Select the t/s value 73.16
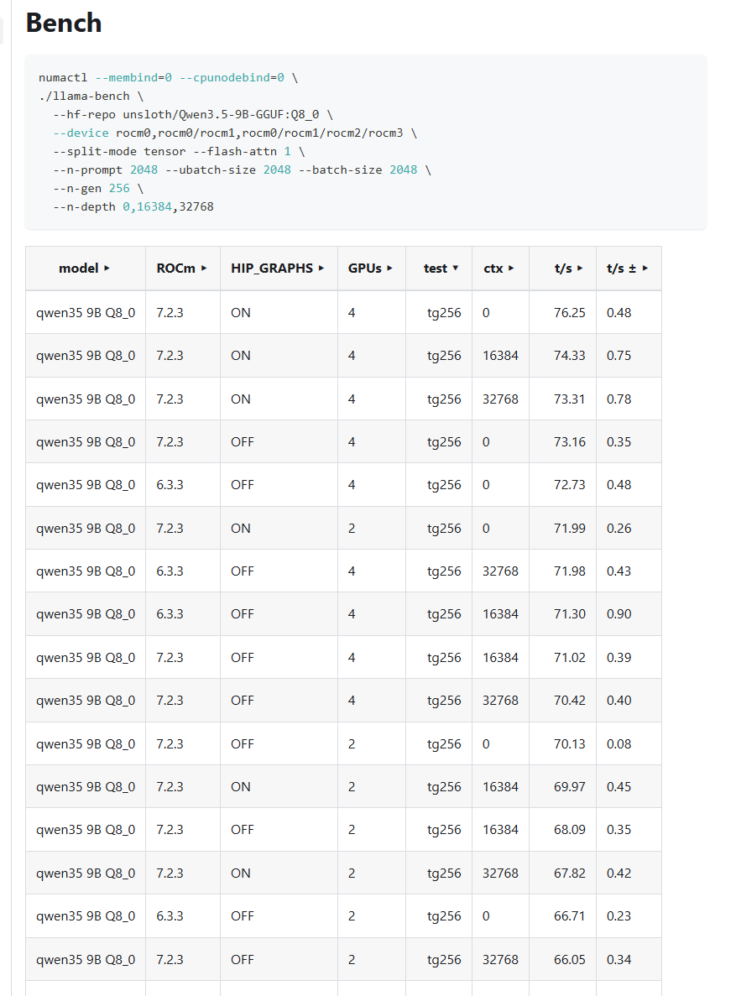 (x=570, y=442)
